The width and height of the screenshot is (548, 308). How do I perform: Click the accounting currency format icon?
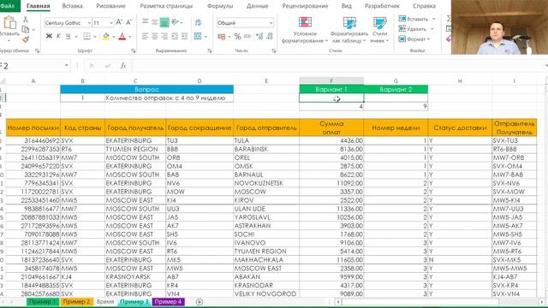point(221,36)
